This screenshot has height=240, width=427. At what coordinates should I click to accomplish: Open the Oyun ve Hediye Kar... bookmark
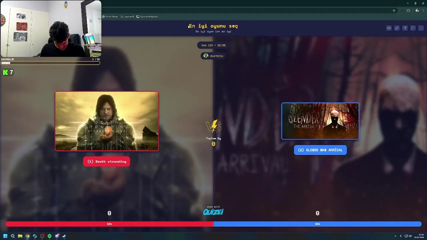pos(148,17)
